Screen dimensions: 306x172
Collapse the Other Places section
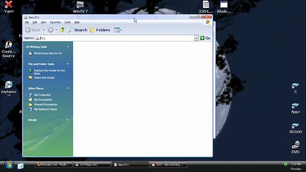pos(67,88)
